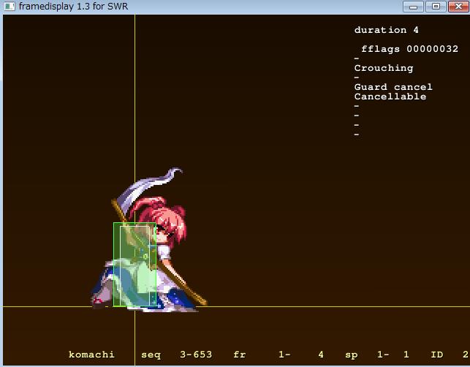The width and height of the screenshot is (470, 367).
Task: Click the window title 'framedisplay 1.3 for SWR'
Action: [73, 7]
